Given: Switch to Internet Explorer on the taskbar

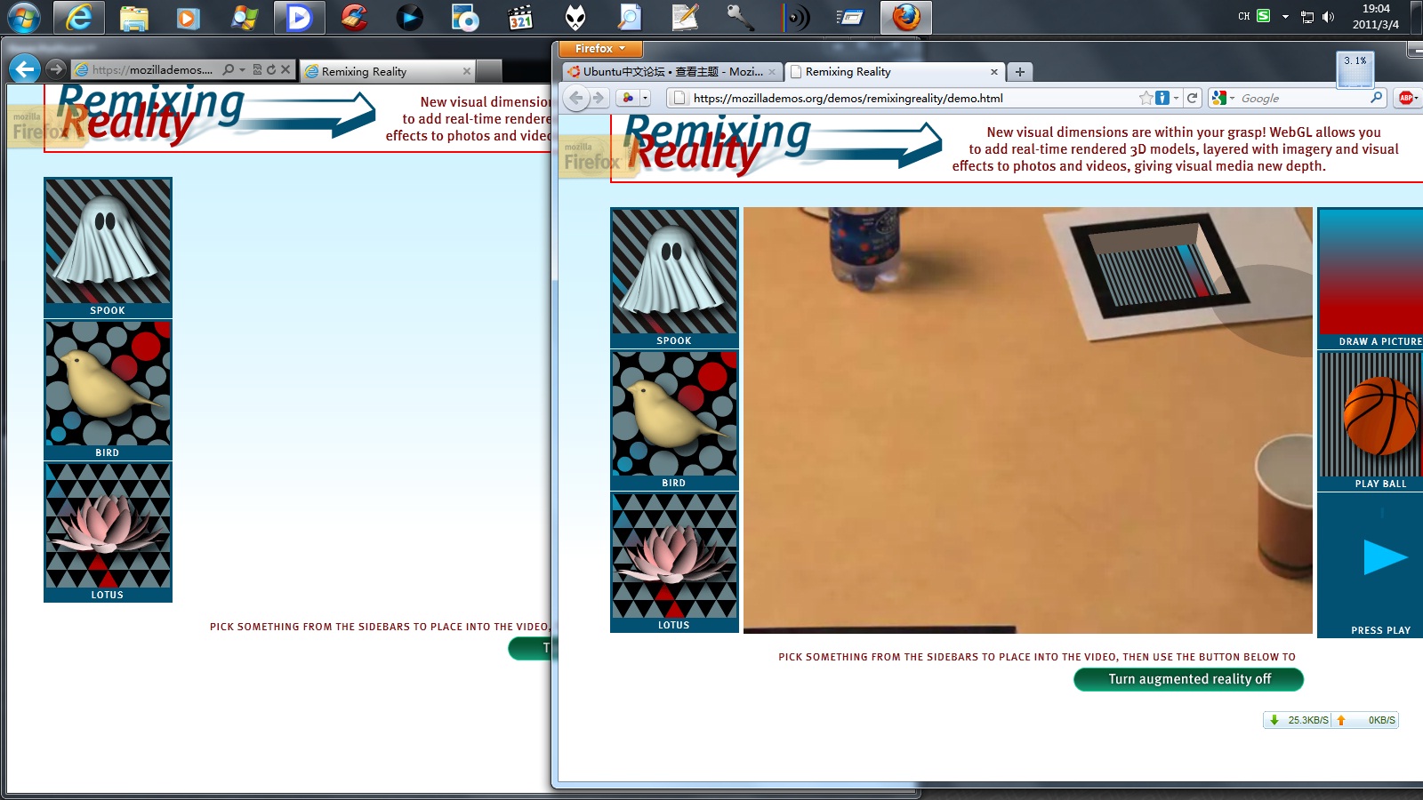Looking at the screenshot, I should click(79, 17).
